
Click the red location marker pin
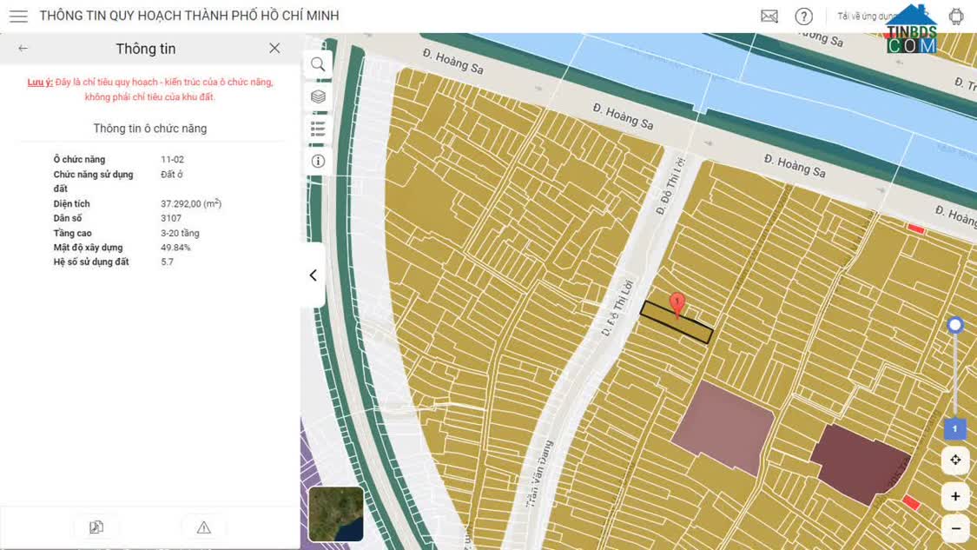click(x=677, y=304)
